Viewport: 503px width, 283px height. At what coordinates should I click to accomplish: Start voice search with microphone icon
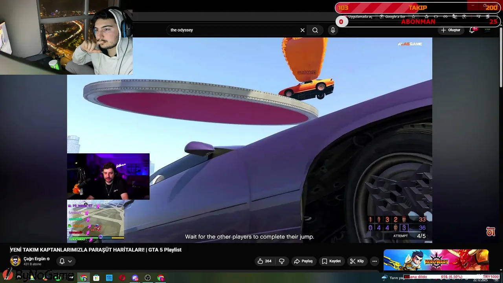tap(333, 30)
